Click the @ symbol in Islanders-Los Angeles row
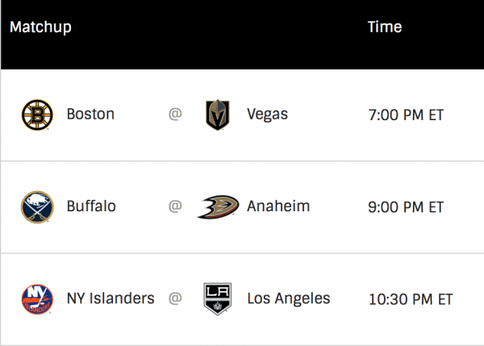Screen dimensions: 484x346 click(x=175, y=299)
